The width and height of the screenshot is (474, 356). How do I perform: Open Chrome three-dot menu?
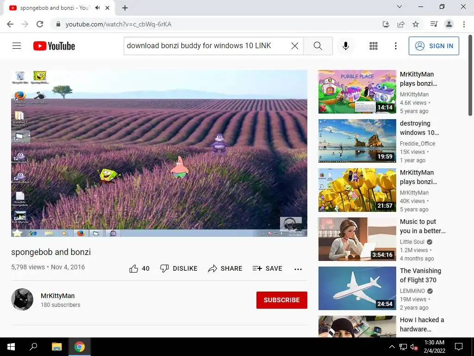(464, 24)
